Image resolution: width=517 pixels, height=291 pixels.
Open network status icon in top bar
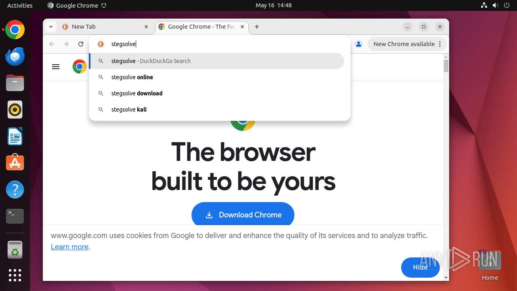(484, 5)
